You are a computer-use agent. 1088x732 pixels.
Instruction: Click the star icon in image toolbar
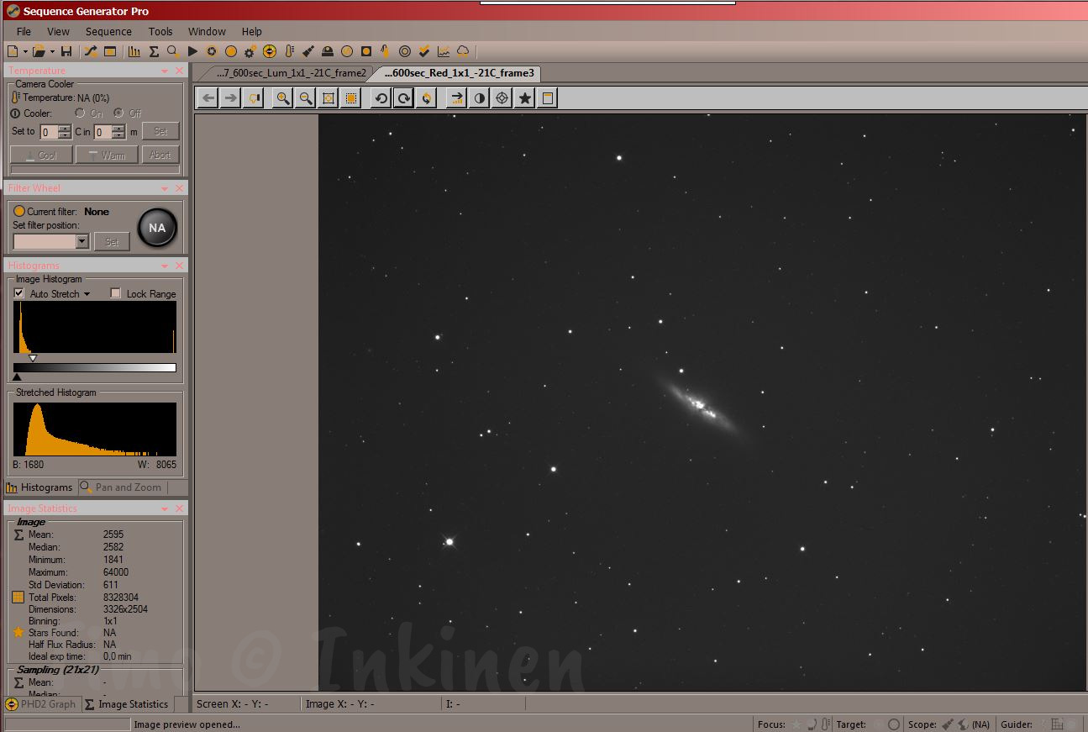(x=524, y=98)
